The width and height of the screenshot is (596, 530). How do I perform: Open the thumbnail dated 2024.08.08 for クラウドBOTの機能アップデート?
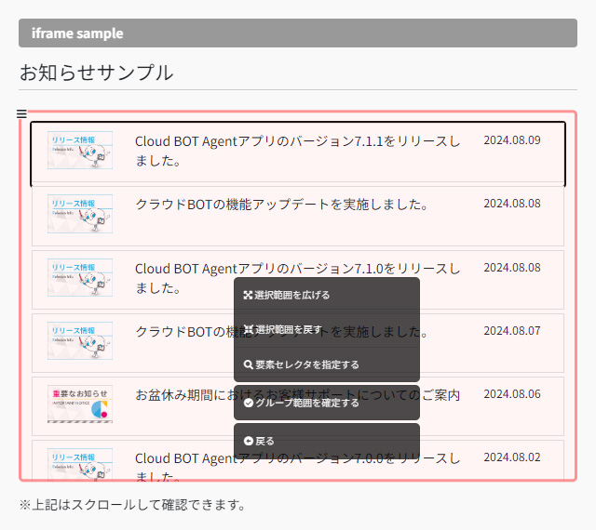pyautogui.click(x=80, y=214)
